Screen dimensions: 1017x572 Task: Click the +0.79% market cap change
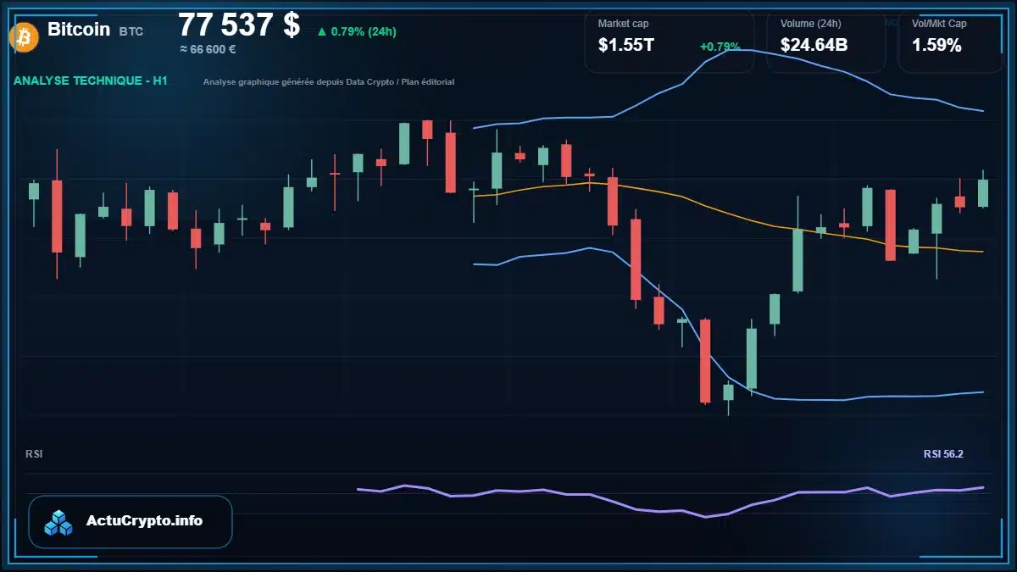(x=720, y=47)
